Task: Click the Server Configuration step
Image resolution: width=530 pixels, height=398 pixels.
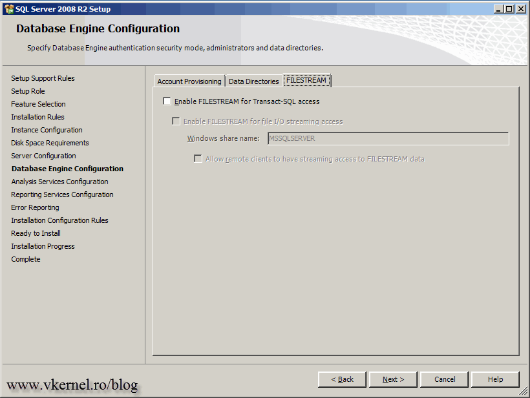Action: pyautogui.click(x=43, y=156)
